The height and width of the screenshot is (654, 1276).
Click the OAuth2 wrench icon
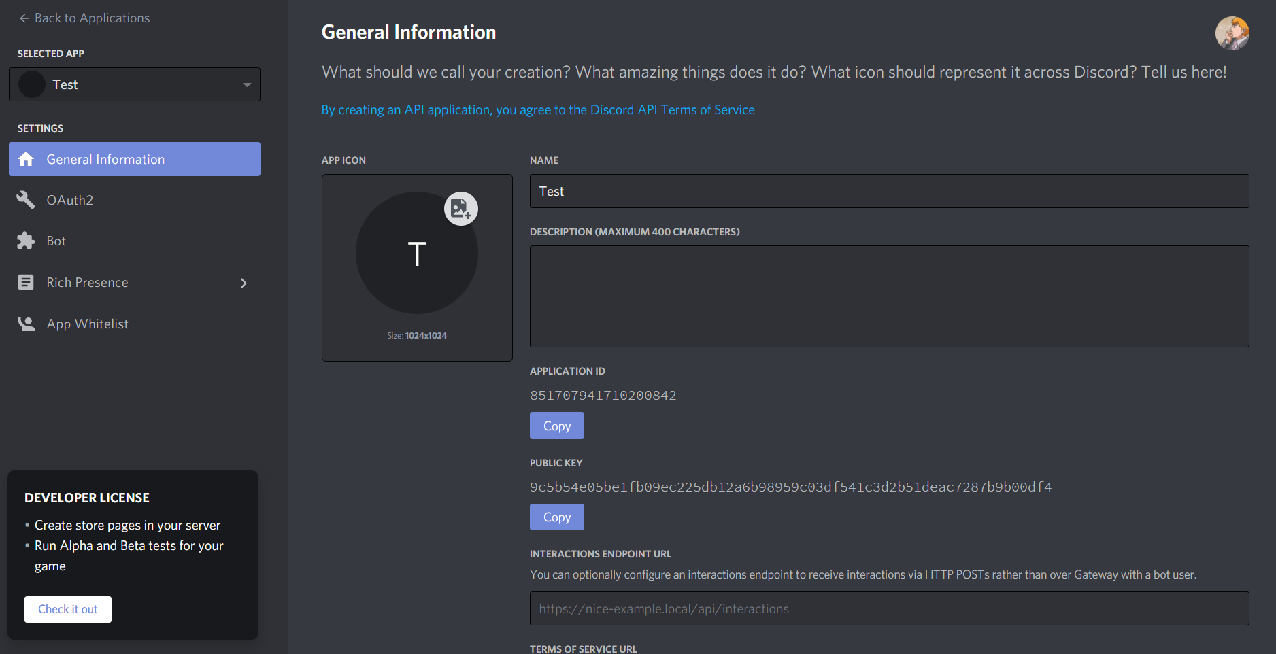[x=26, y=200]
